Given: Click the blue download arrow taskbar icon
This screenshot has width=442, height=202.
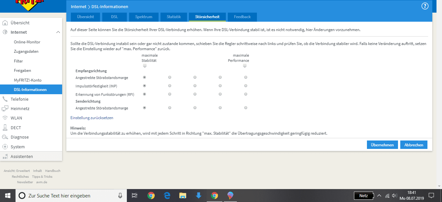Looking at the screenshot, I should [199, 196].
